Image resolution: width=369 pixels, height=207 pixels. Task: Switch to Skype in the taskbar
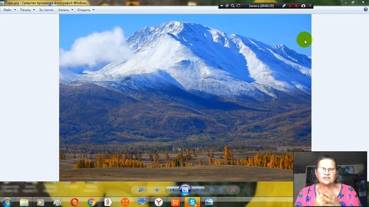(x=192, y=202)
